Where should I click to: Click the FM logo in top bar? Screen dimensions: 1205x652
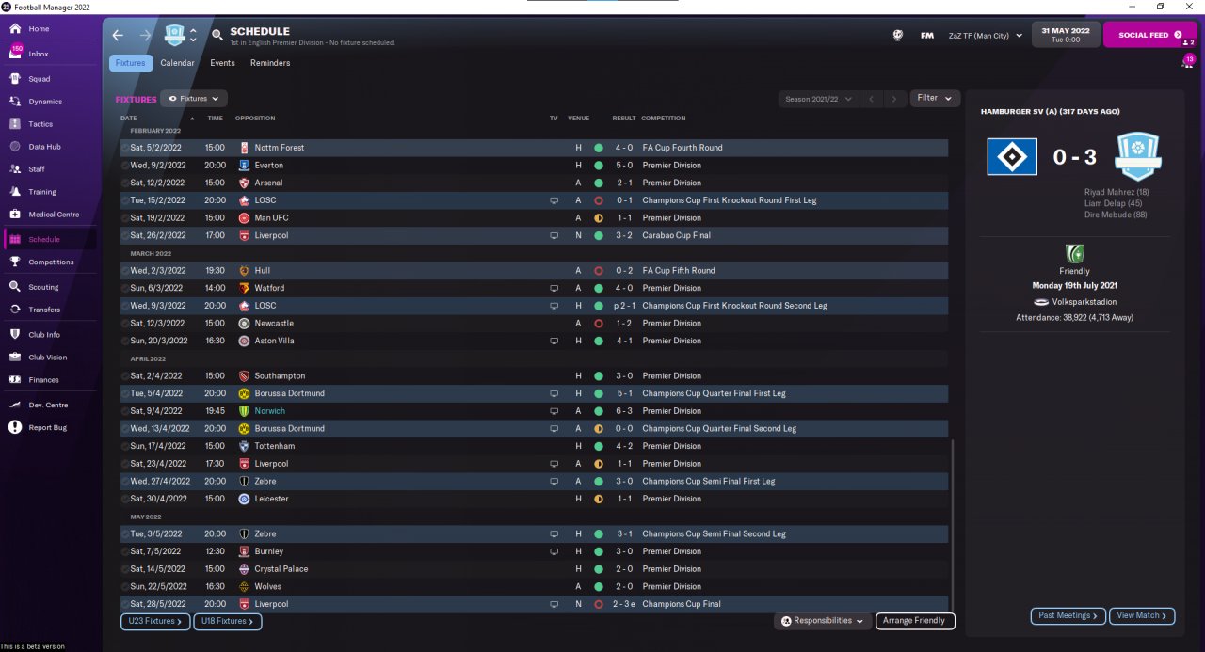[x=927, y=35]
